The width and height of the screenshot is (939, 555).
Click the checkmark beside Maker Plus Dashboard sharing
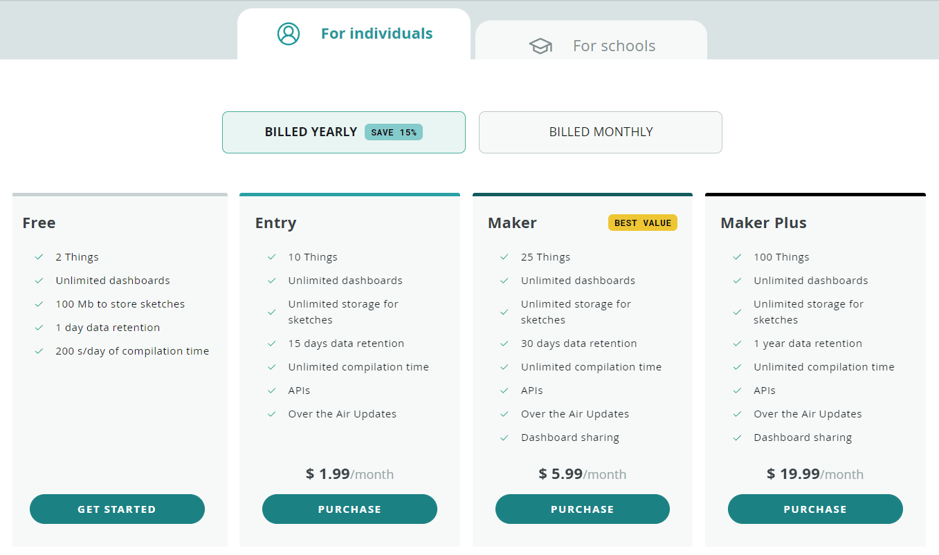tap(738, 438)
